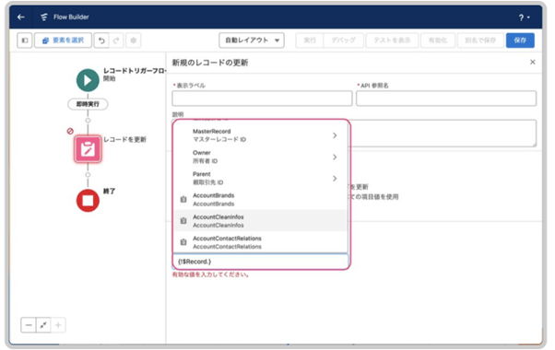The height and width of the screenshot is (350, 555).
Task: Click the デバッグ button
Action: (x=343, y=41)
